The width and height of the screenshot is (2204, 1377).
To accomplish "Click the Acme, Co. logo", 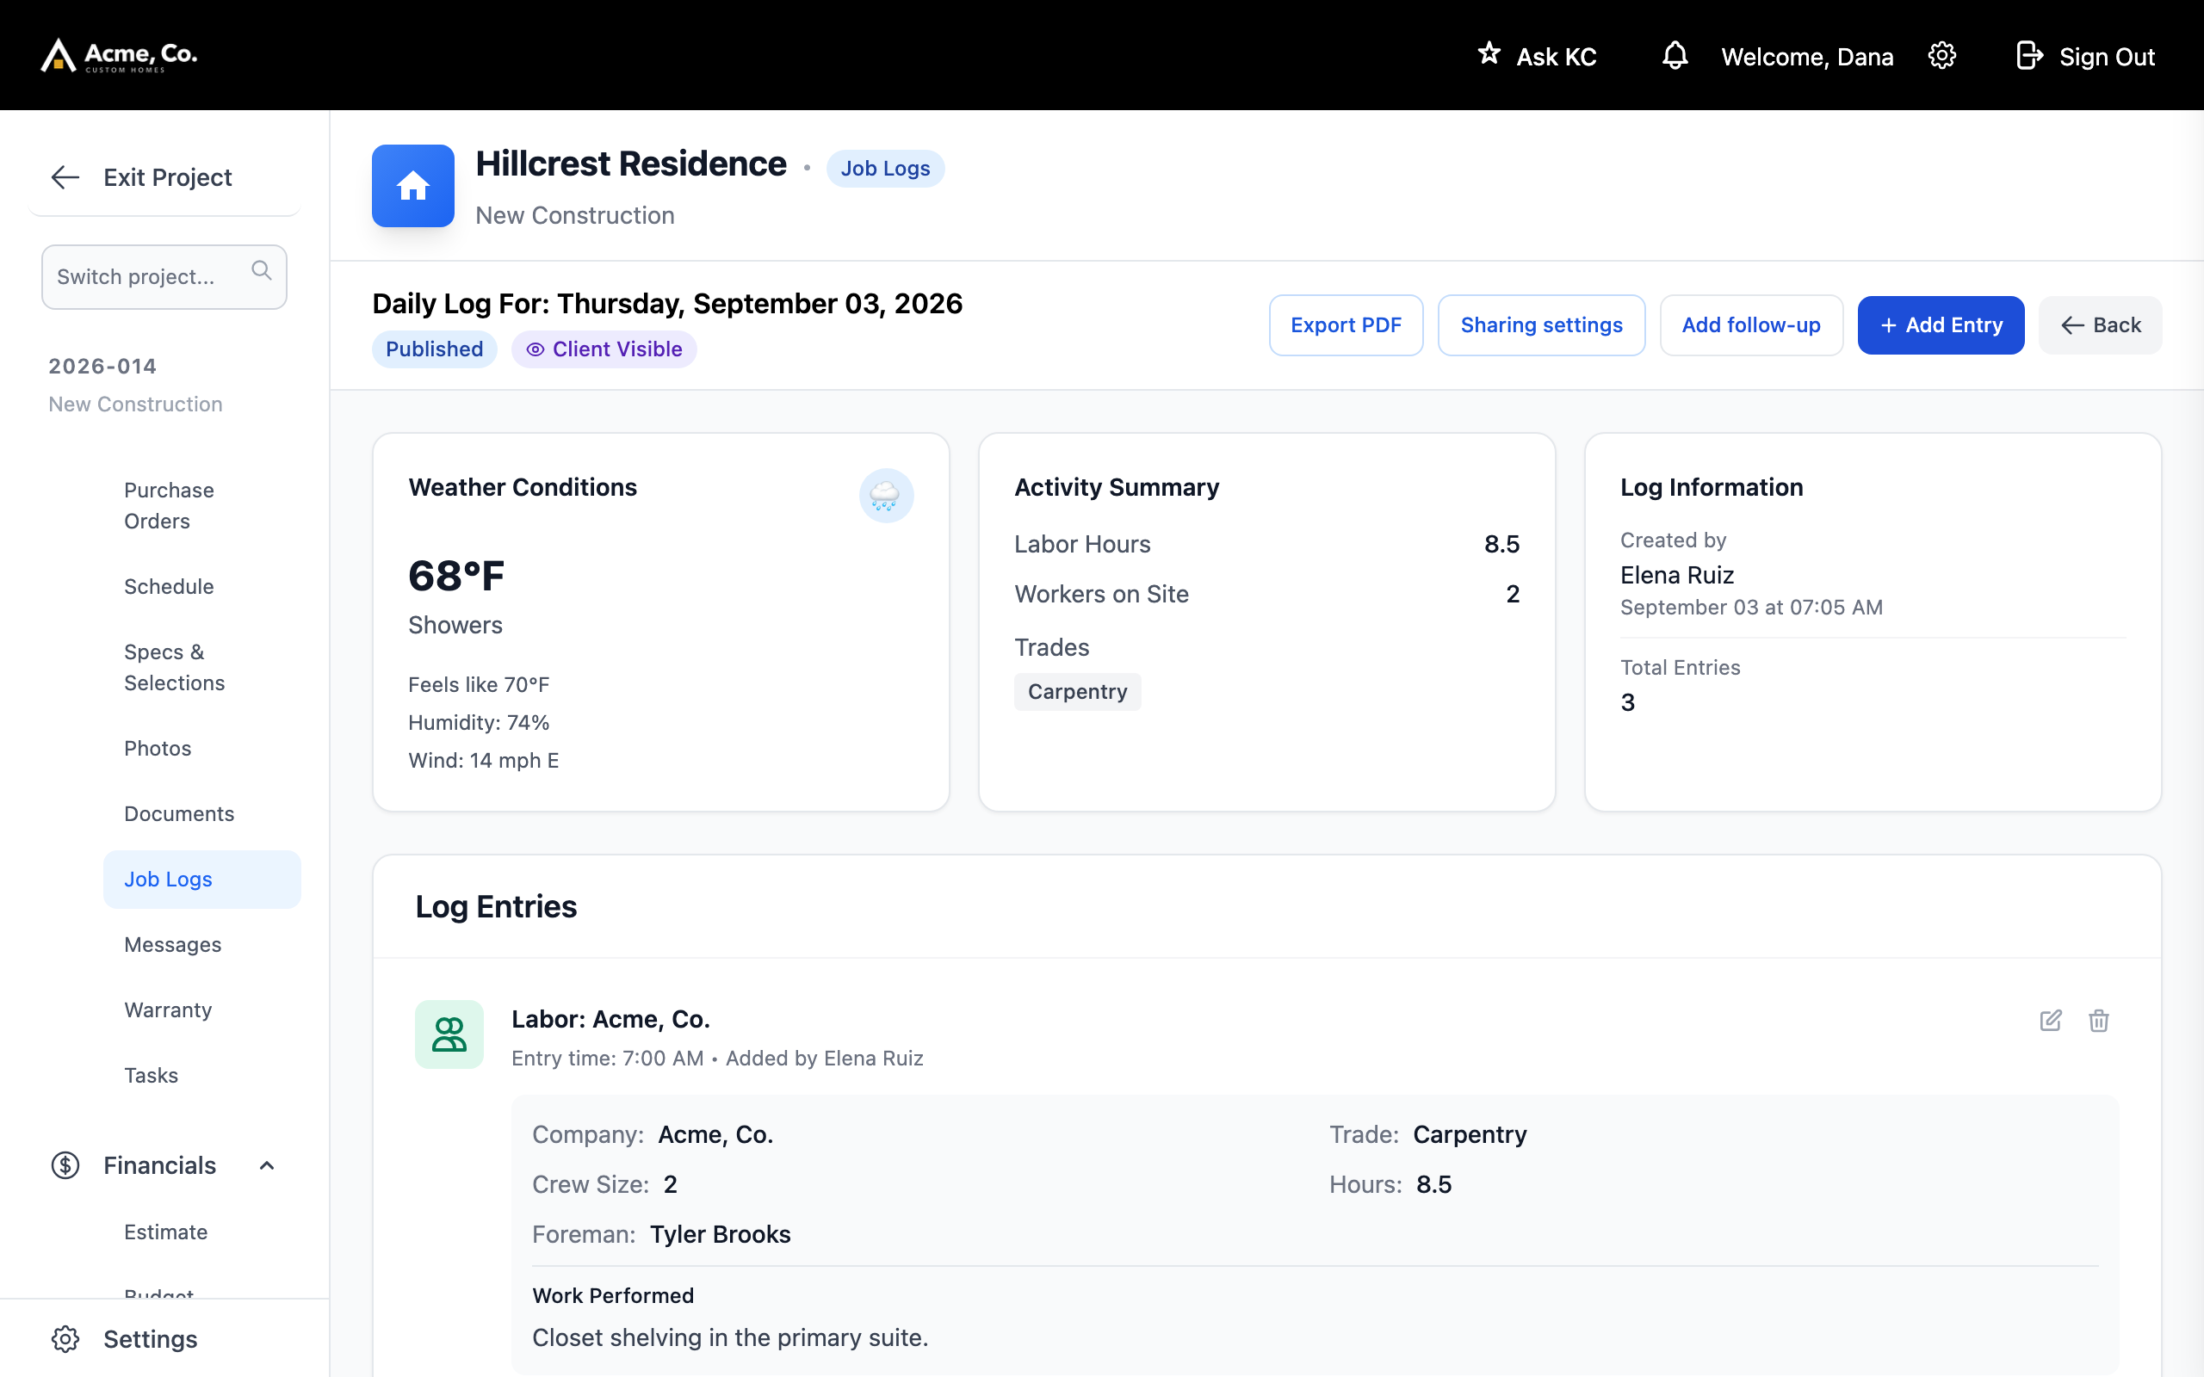I will [120, 56].
